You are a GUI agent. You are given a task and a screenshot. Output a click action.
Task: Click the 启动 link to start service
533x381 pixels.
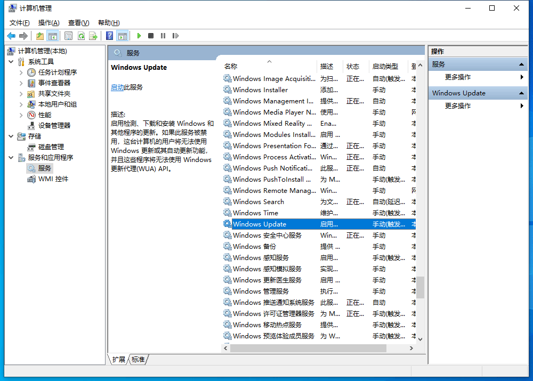click(x=117, y=87)
